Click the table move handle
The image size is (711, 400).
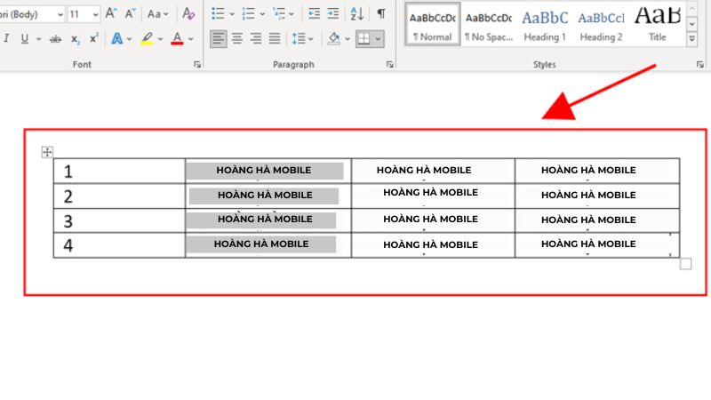[x=48, y=153]
